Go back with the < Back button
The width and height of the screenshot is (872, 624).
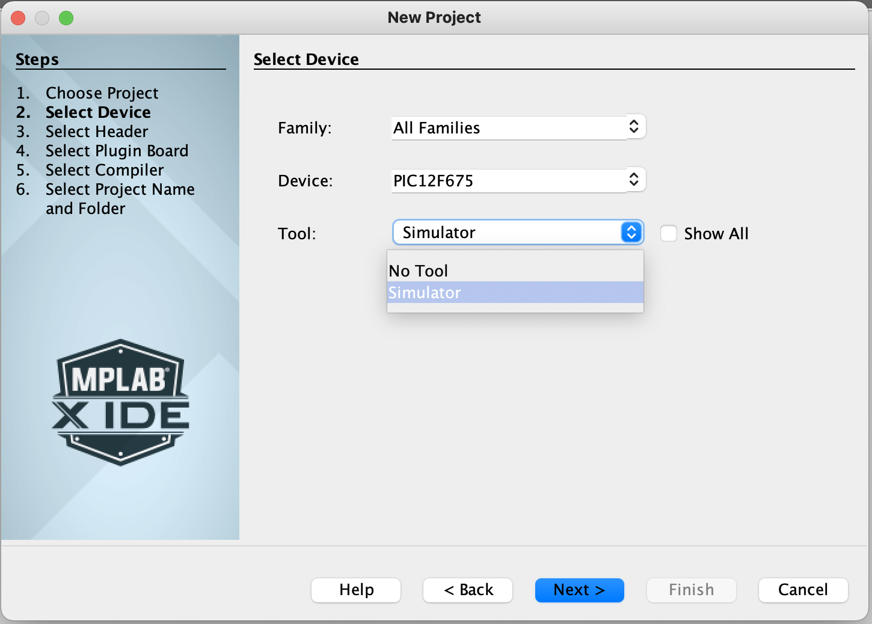click(x=468, y=590)
